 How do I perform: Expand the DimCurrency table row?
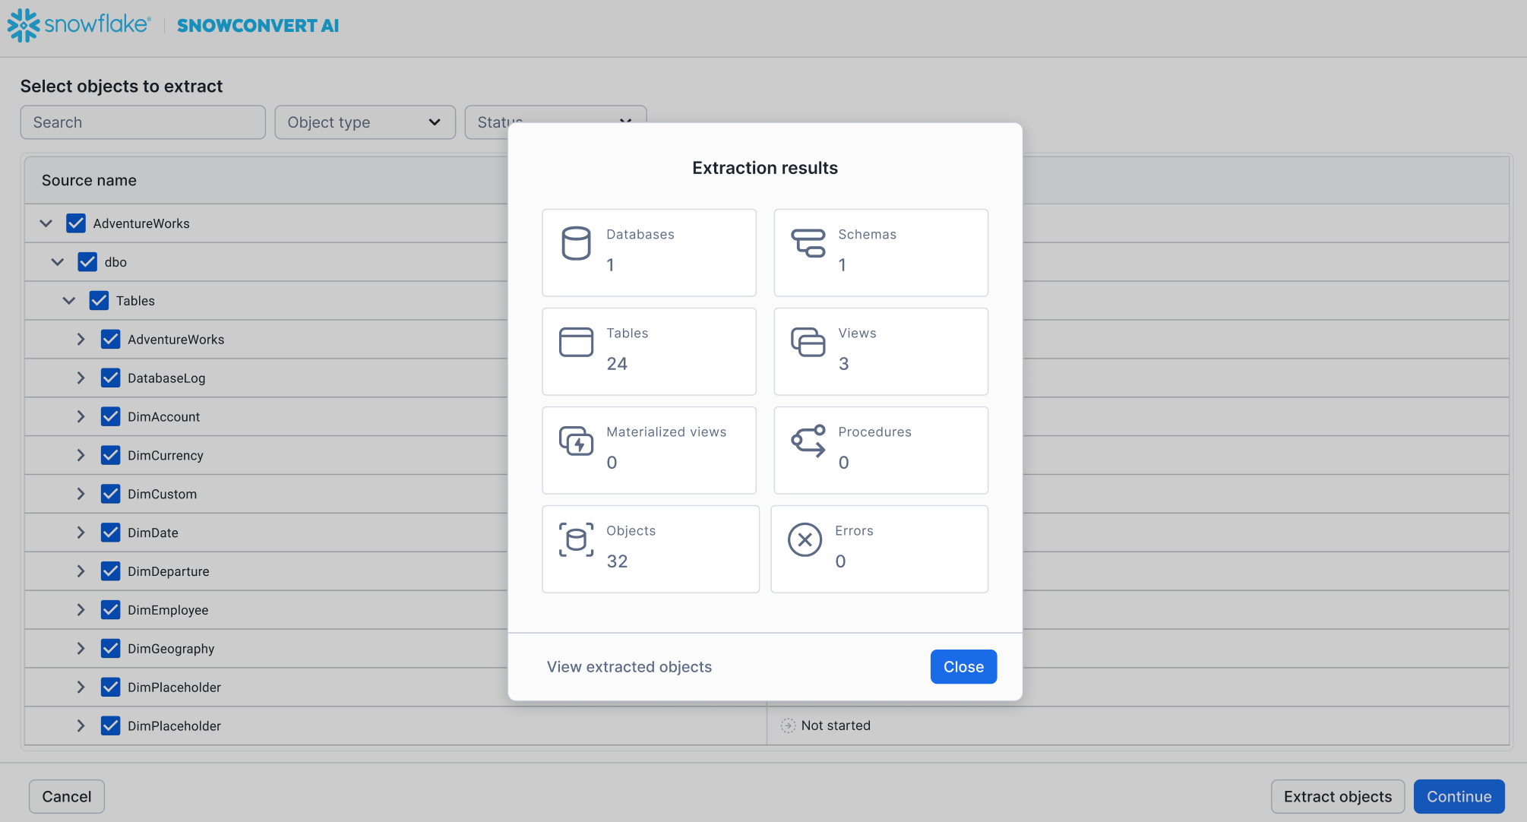point(81,455)
